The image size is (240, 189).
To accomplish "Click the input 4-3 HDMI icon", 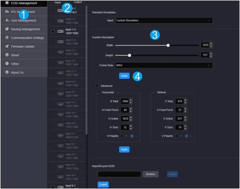I will [60, 114].
